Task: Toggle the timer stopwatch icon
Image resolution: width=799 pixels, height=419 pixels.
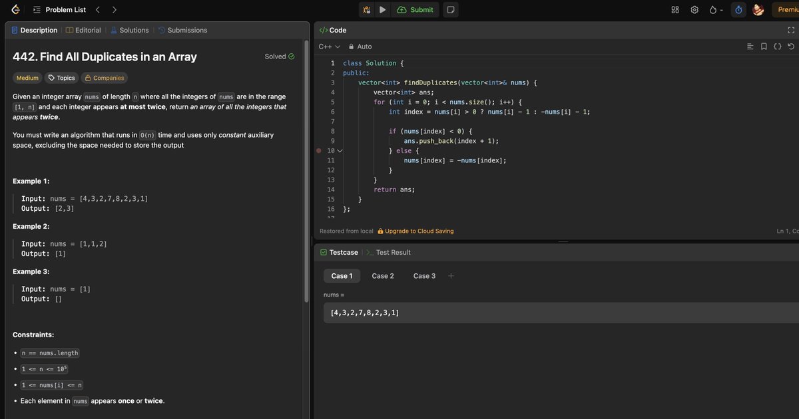Action: pos(738,10)
